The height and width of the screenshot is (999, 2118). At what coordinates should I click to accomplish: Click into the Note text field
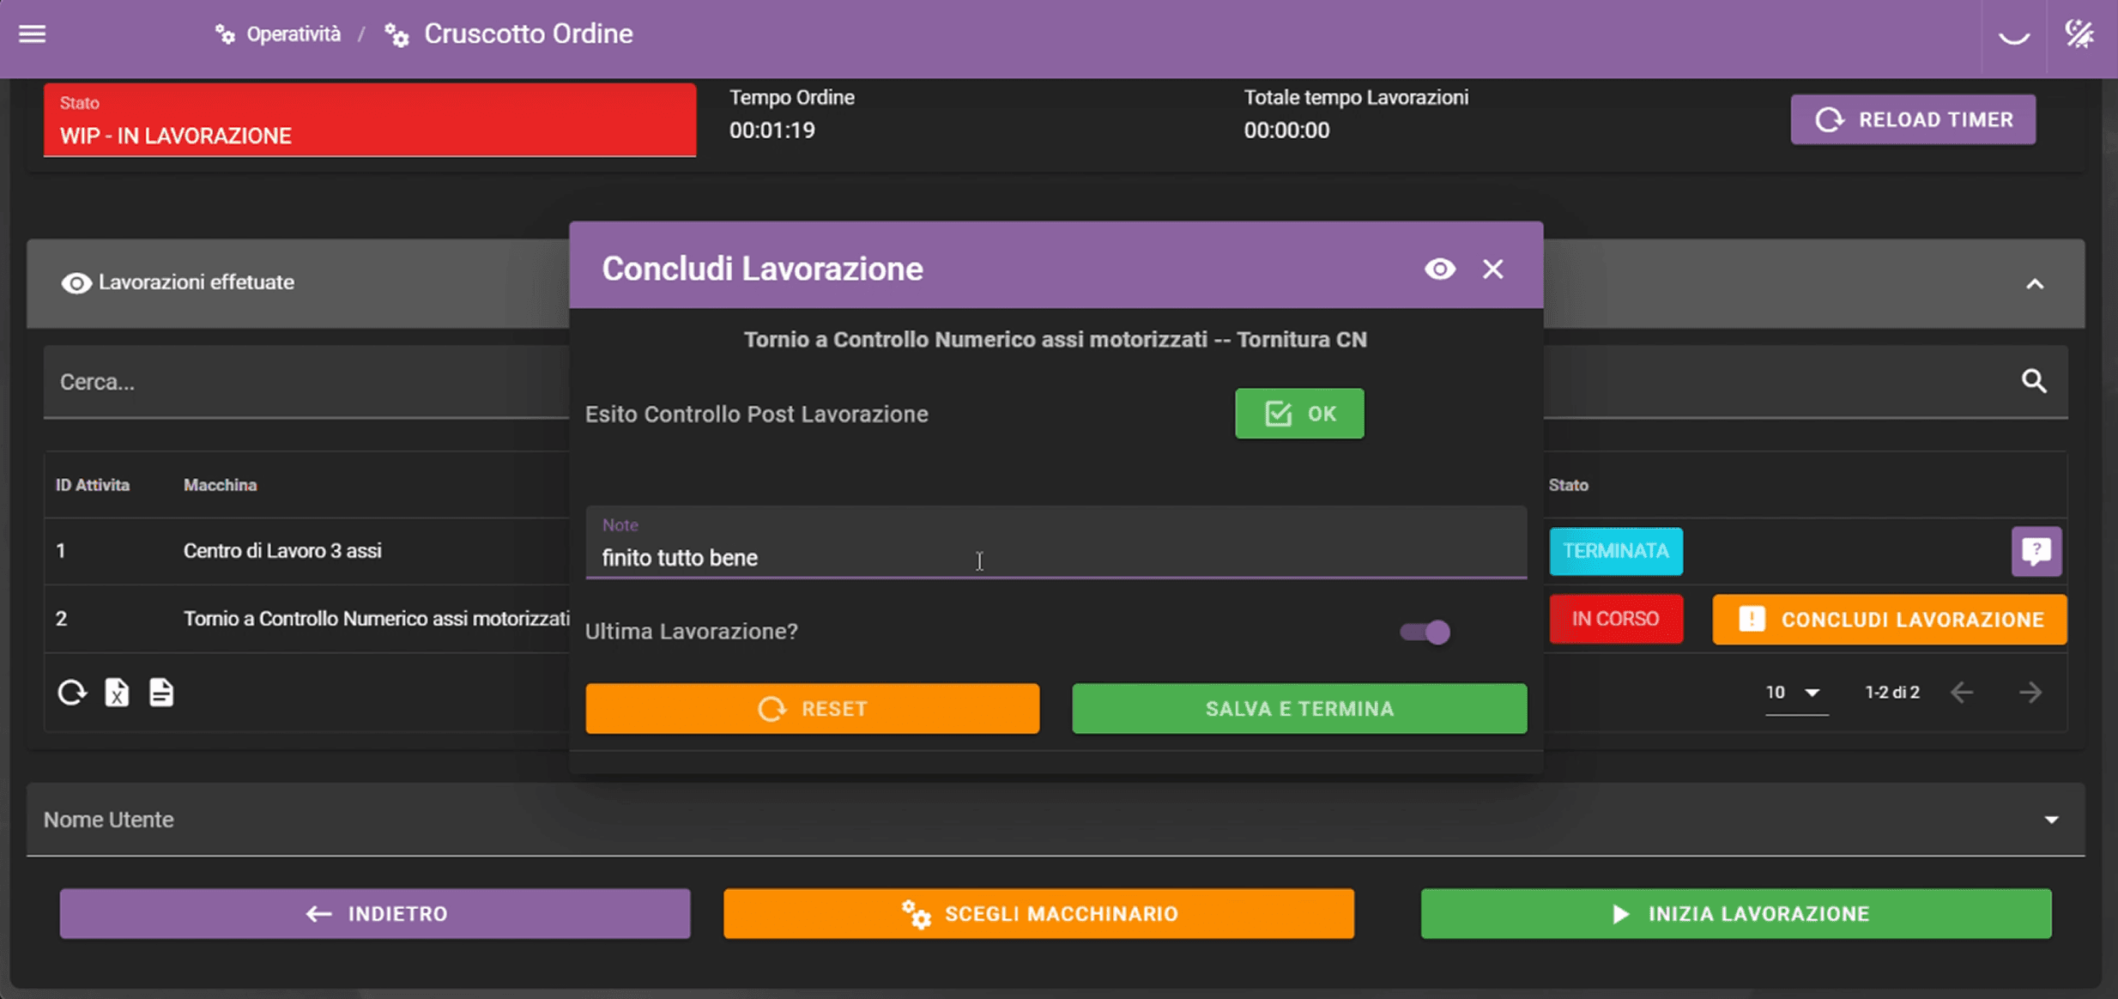point(1056,558)
